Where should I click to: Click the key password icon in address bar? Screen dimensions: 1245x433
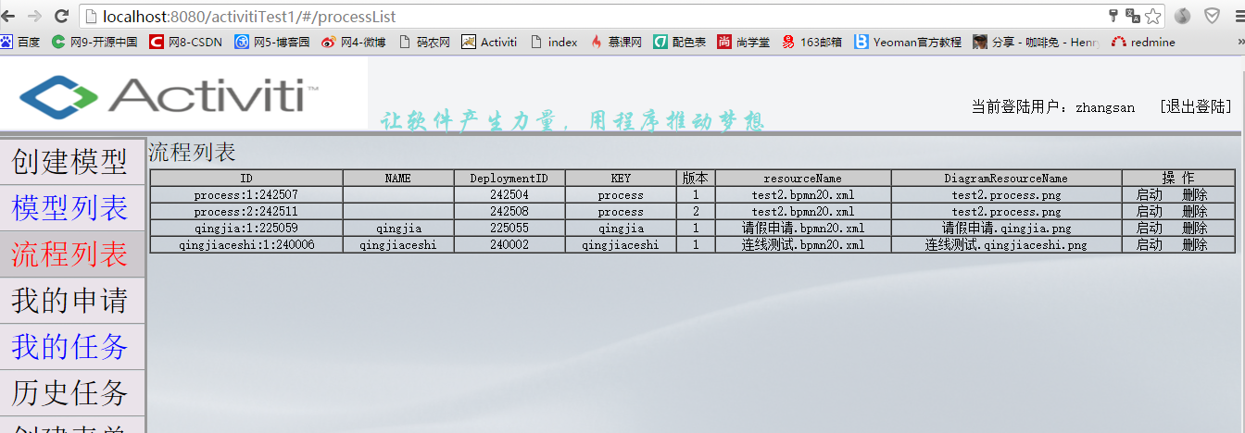coord(1113,16)
